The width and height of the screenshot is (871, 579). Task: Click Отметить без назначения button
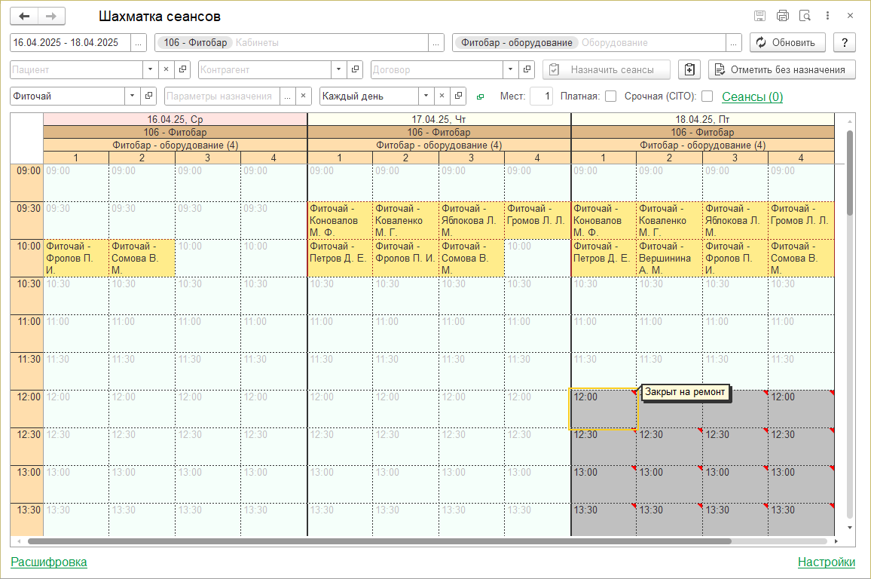click(781, 69)
